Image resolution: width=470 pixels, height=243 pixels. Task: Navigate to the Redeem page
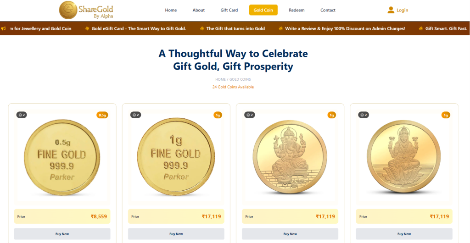click(297, 10)
